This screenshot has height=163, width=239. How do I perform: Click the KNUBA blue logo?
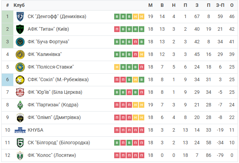tap(20, 130)
